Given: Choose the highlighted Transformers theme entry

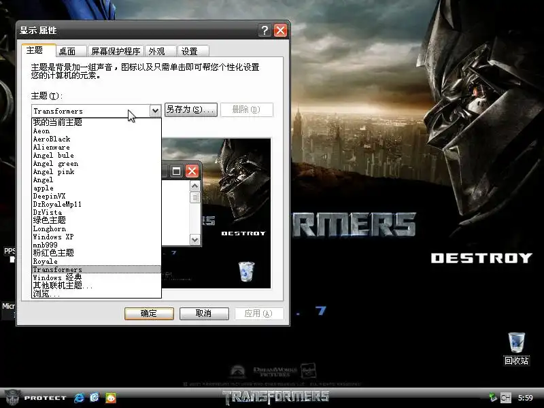Looking at the screenshot, I should [97, 269].
